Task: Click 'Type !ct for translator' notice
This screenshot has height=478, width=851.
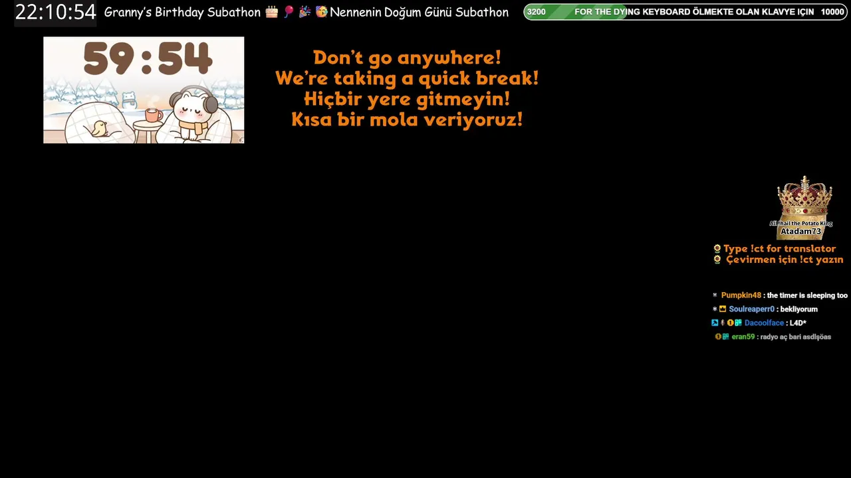Action: [780, 249]
